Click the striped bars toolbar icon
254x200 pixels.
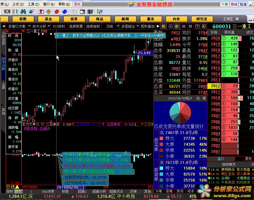15,11
